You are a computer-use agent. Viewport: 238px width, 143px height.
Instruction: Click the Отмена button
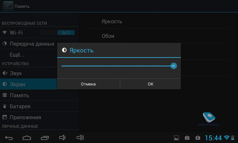coord(88,84)
